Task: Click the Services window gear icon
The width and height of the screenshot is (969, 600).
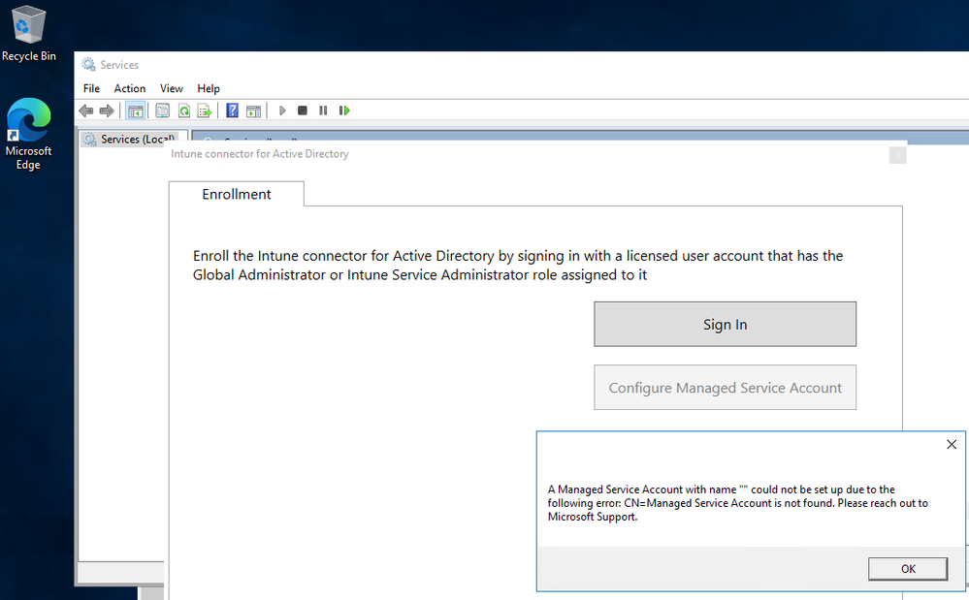Action: point(88,64)
